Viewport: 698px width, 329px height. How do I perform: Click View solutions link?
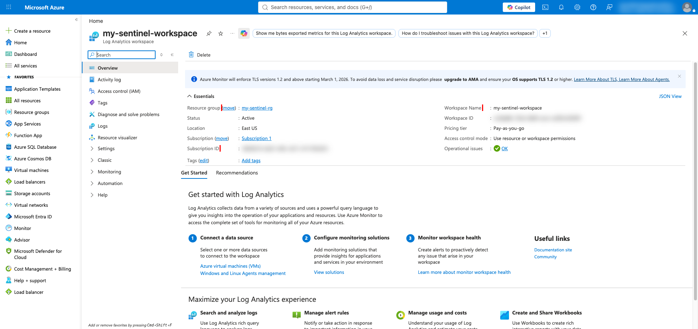(x=329, y=272)
